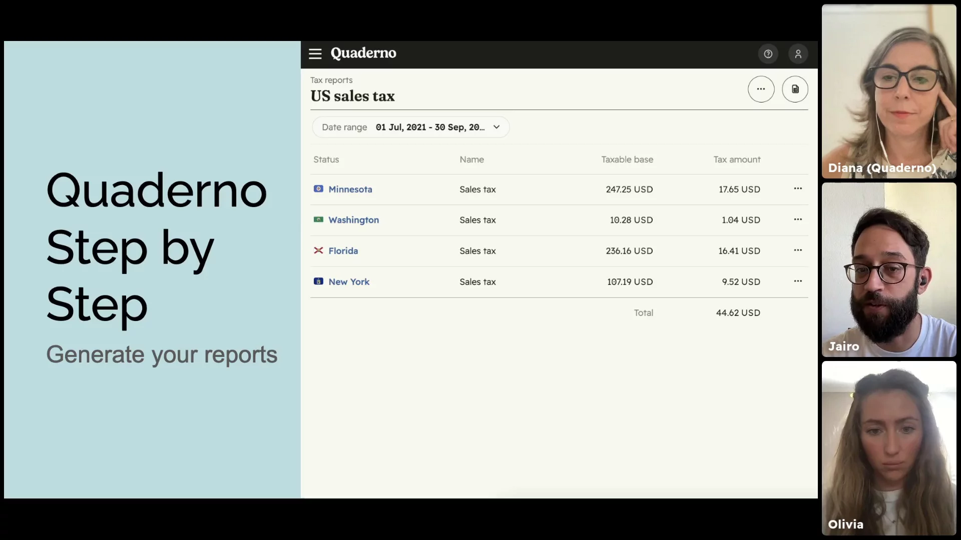
Task: Click the 10.28 USD taxable base value
Action: point(631,220)
